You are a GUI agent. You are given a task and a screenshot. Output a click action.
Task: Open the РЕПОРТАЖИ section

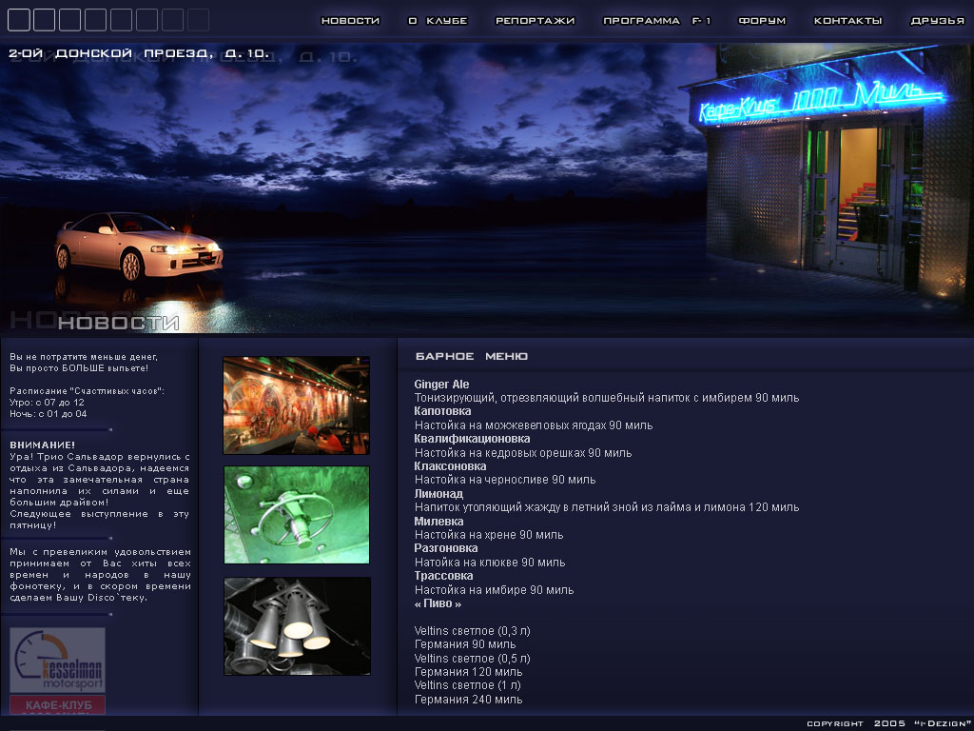pos(536,21)
